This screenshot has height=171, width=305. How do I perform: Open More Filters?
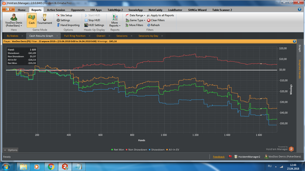click(134, 25)
